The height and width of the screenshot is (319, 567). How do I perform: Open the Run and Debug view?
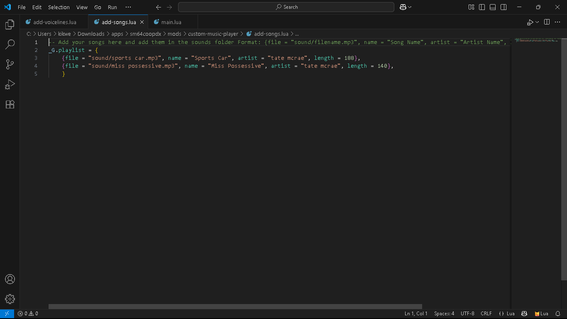(10, 84)
